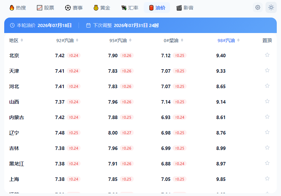Click the money bag icon for 黄金
This screenshot has height=196, width=281.
coord(96,8)
